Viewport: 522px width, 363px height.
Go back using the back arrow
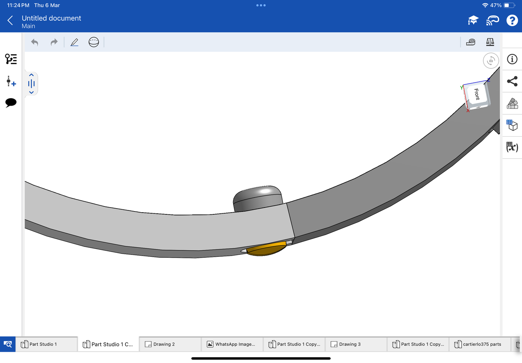[10, 21]
